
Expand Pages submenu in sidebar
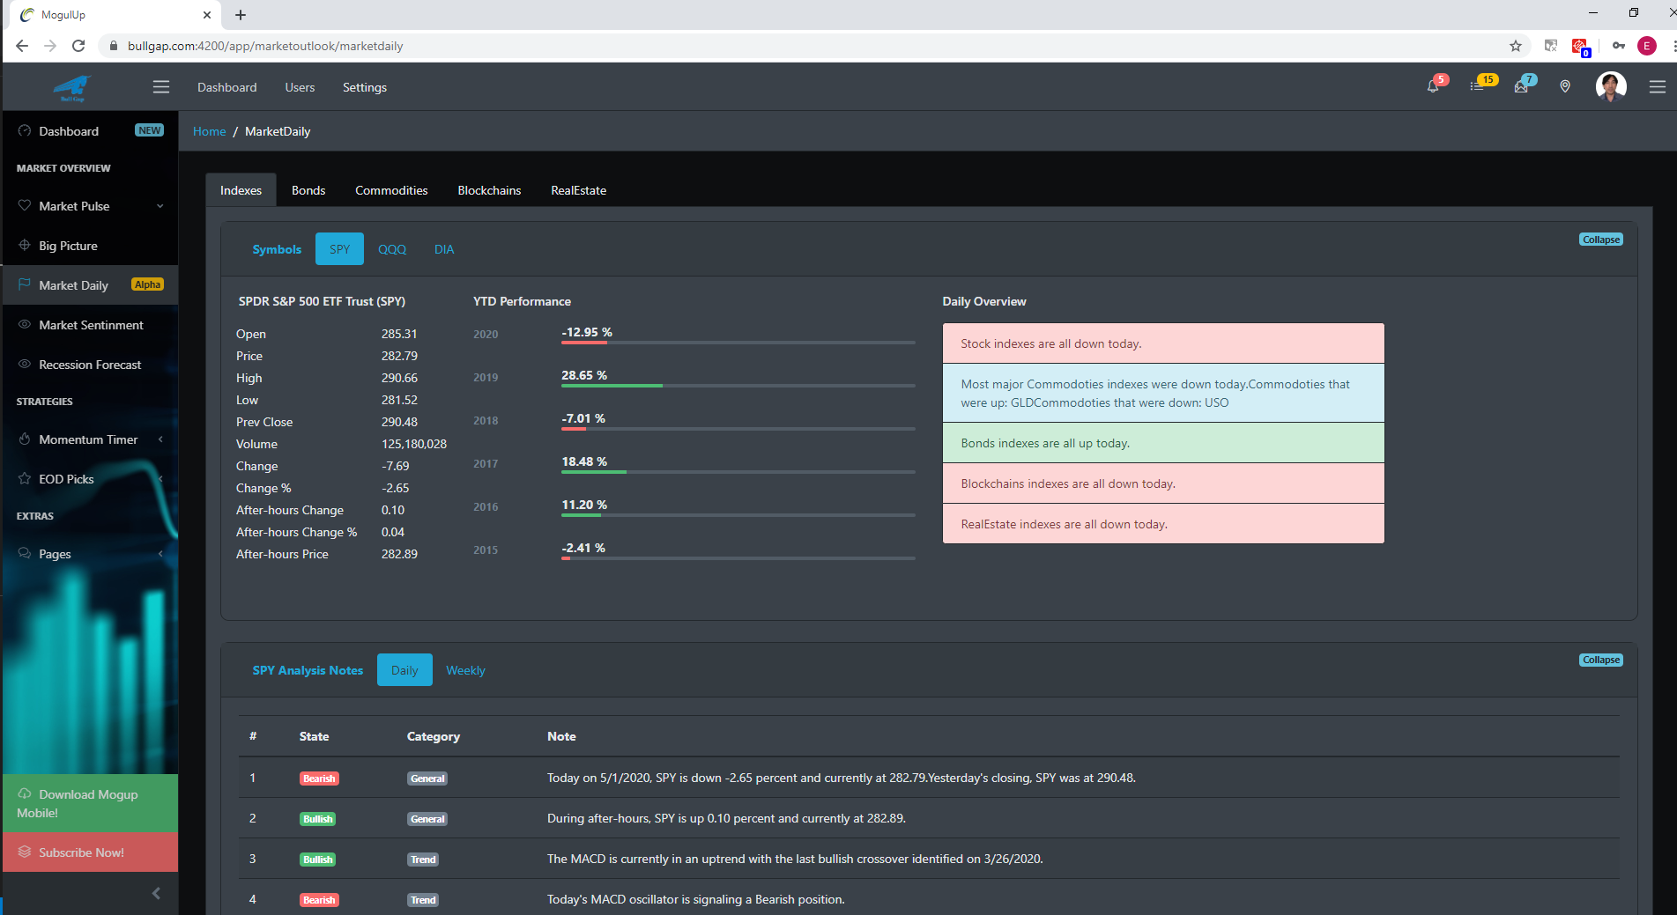(90, 554)
